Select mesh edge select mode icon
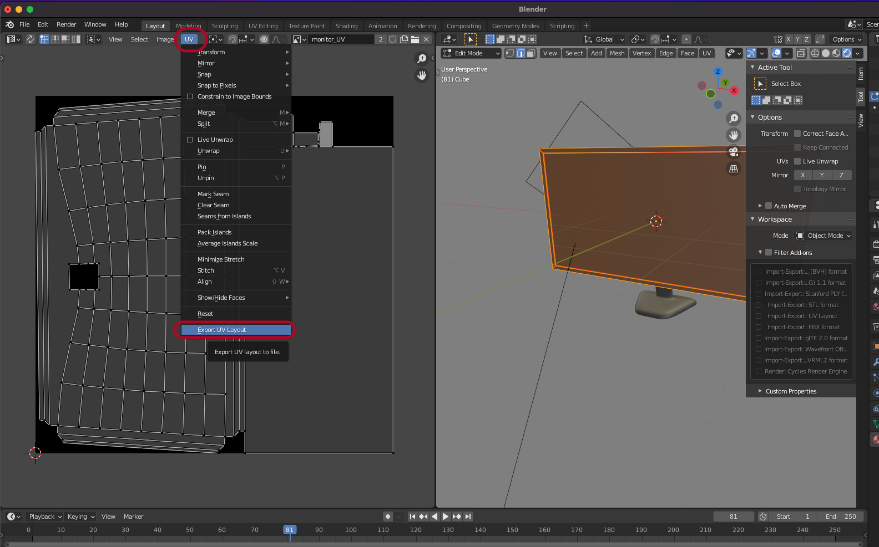The image size is (879, 547). (x=521, y=53)
